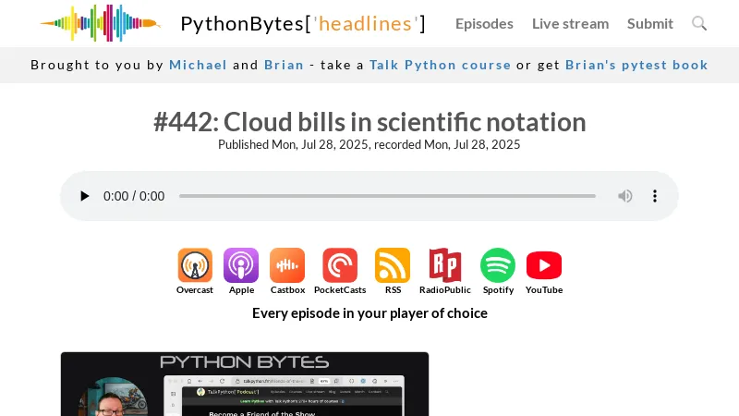Mute the audio player volume
Screen dimensions: 739x416
(625, 196)
